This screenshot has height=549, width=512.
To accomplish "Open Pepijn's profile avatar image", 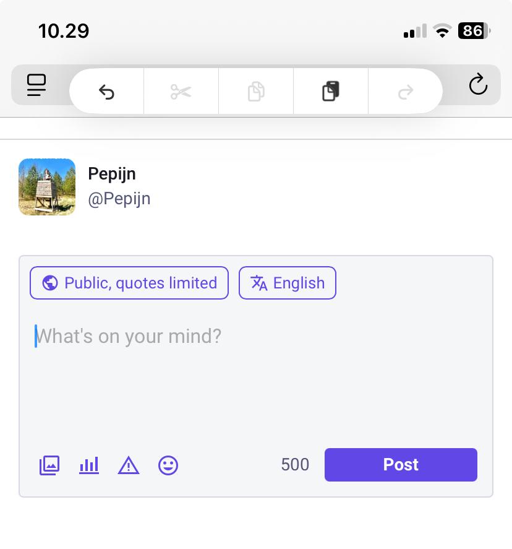I will pyautogui.click(x=47, y=187).
